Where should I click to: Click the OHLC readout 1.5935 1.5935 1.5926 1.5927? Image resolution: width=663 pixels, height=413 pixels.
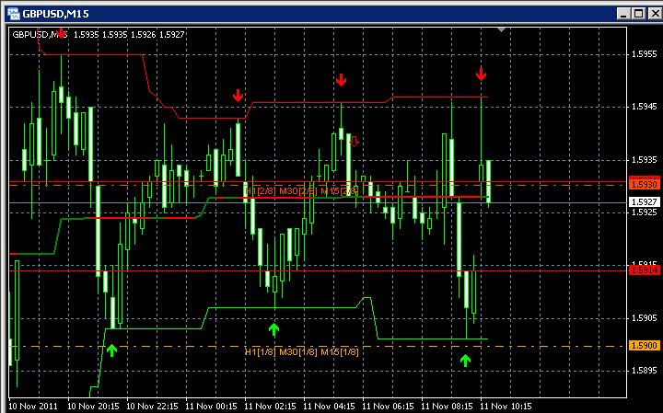tap(129, 35)
